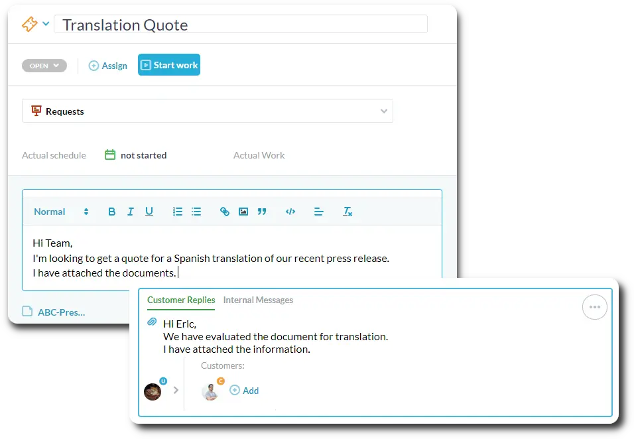The image size is (634, 439).
Task: Underline the selected text
Action: (x=149, y=212)
